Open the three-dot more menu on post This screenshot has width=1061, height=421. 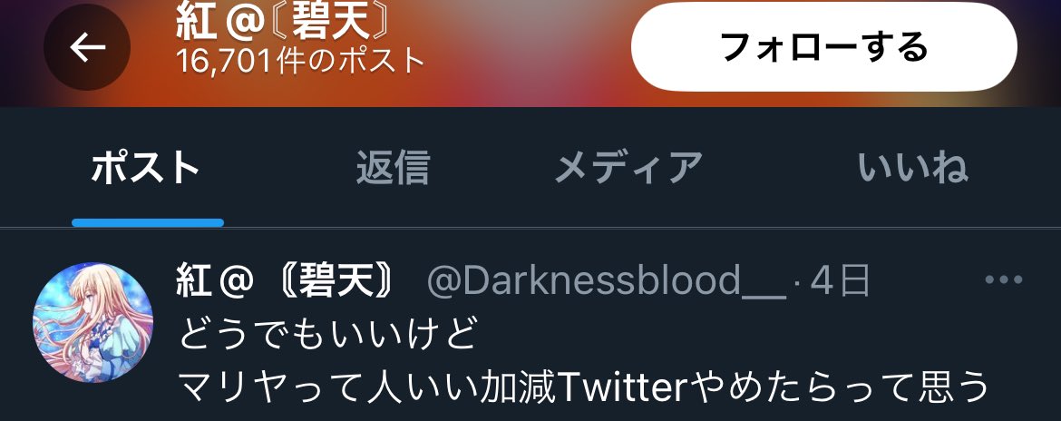[1004, 279]
